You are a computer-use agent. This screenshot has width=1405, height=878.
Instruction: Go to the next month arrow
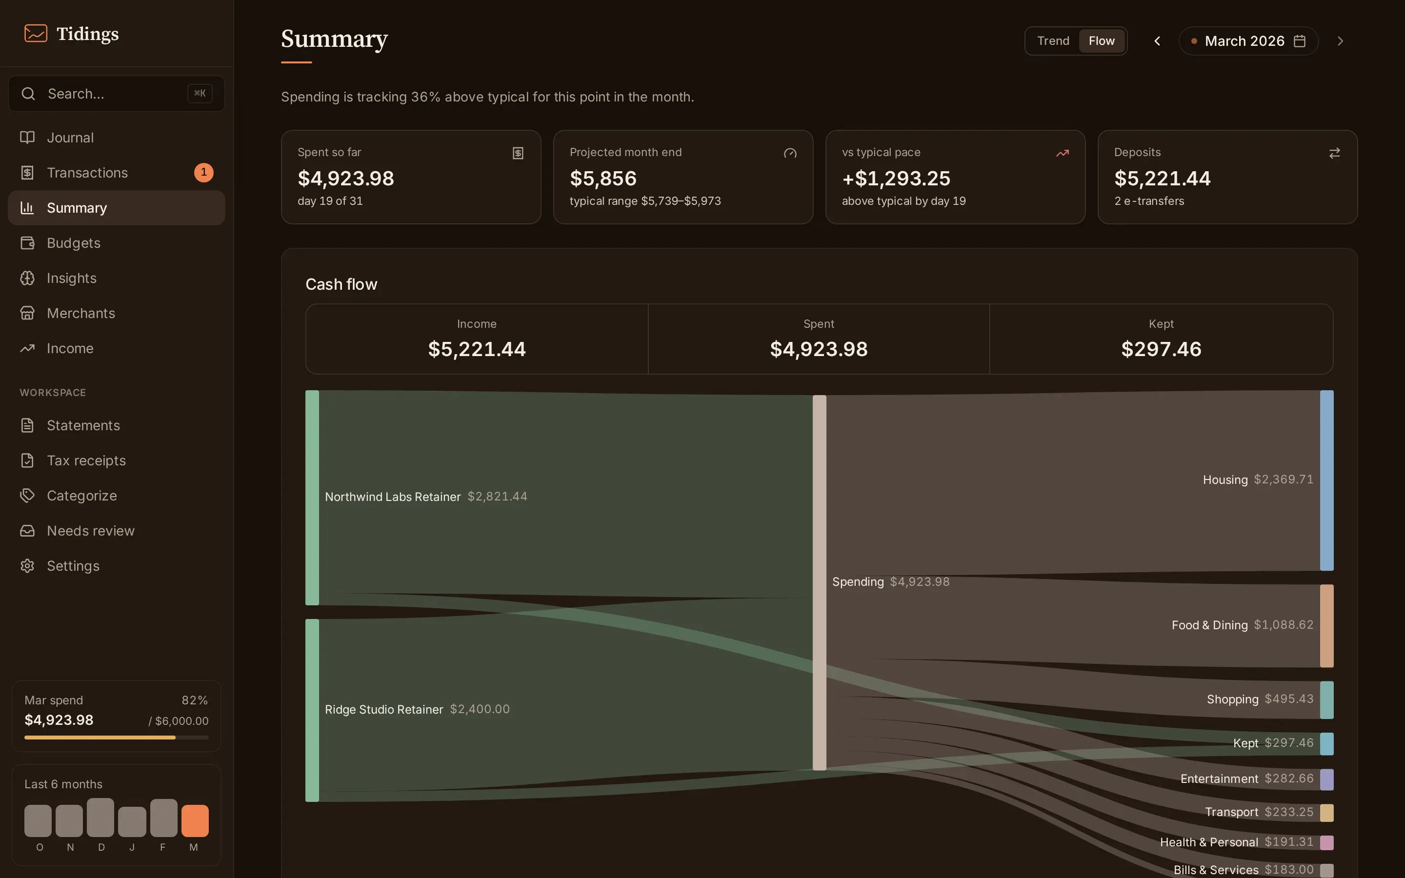point(1340,40)
